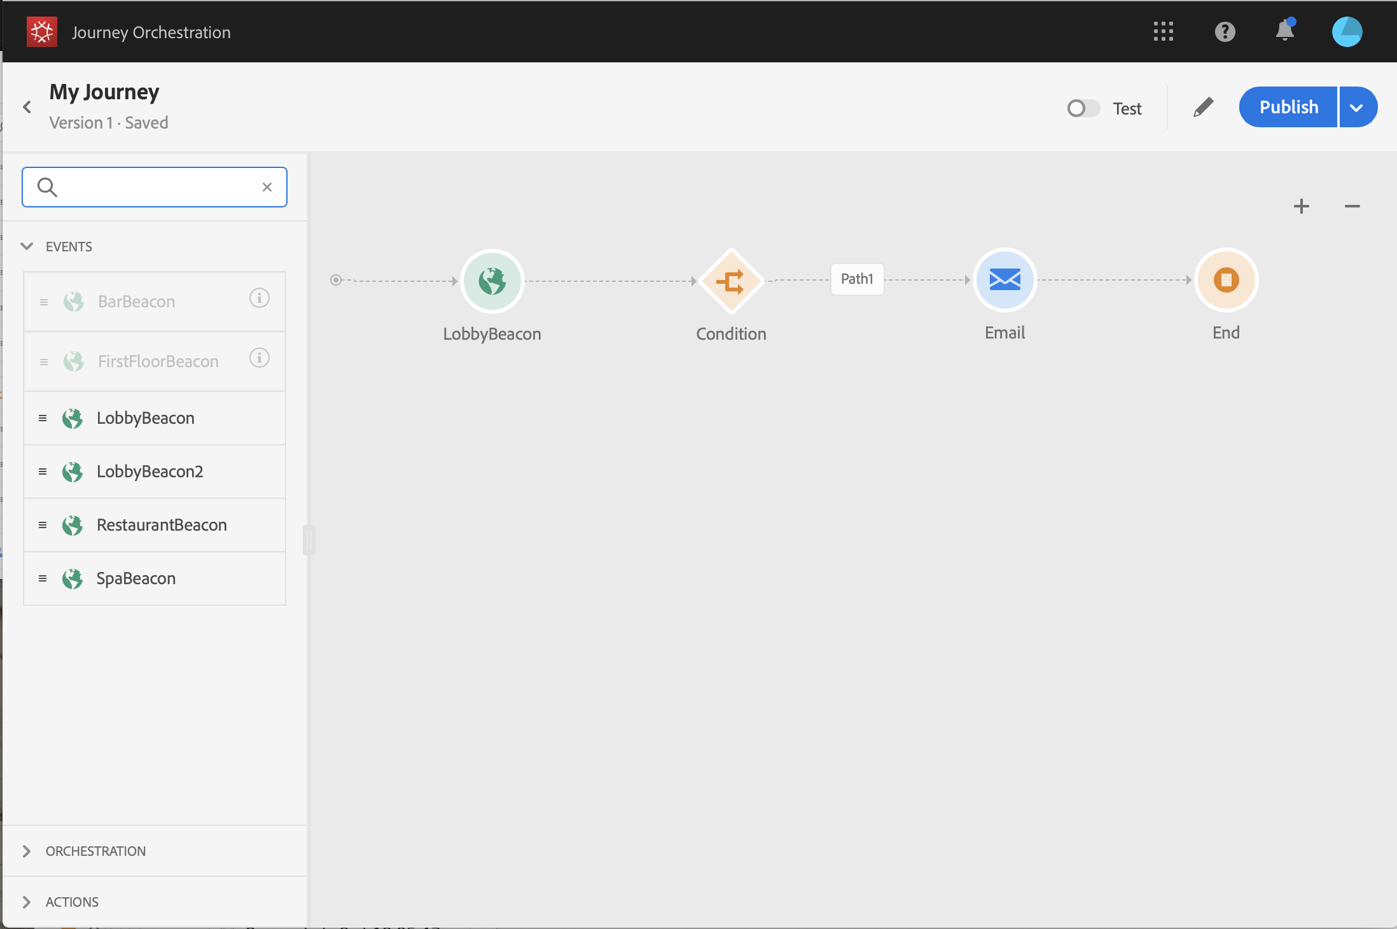Click the Publish button
The image size is (1397, 929).
(1288, 108)
